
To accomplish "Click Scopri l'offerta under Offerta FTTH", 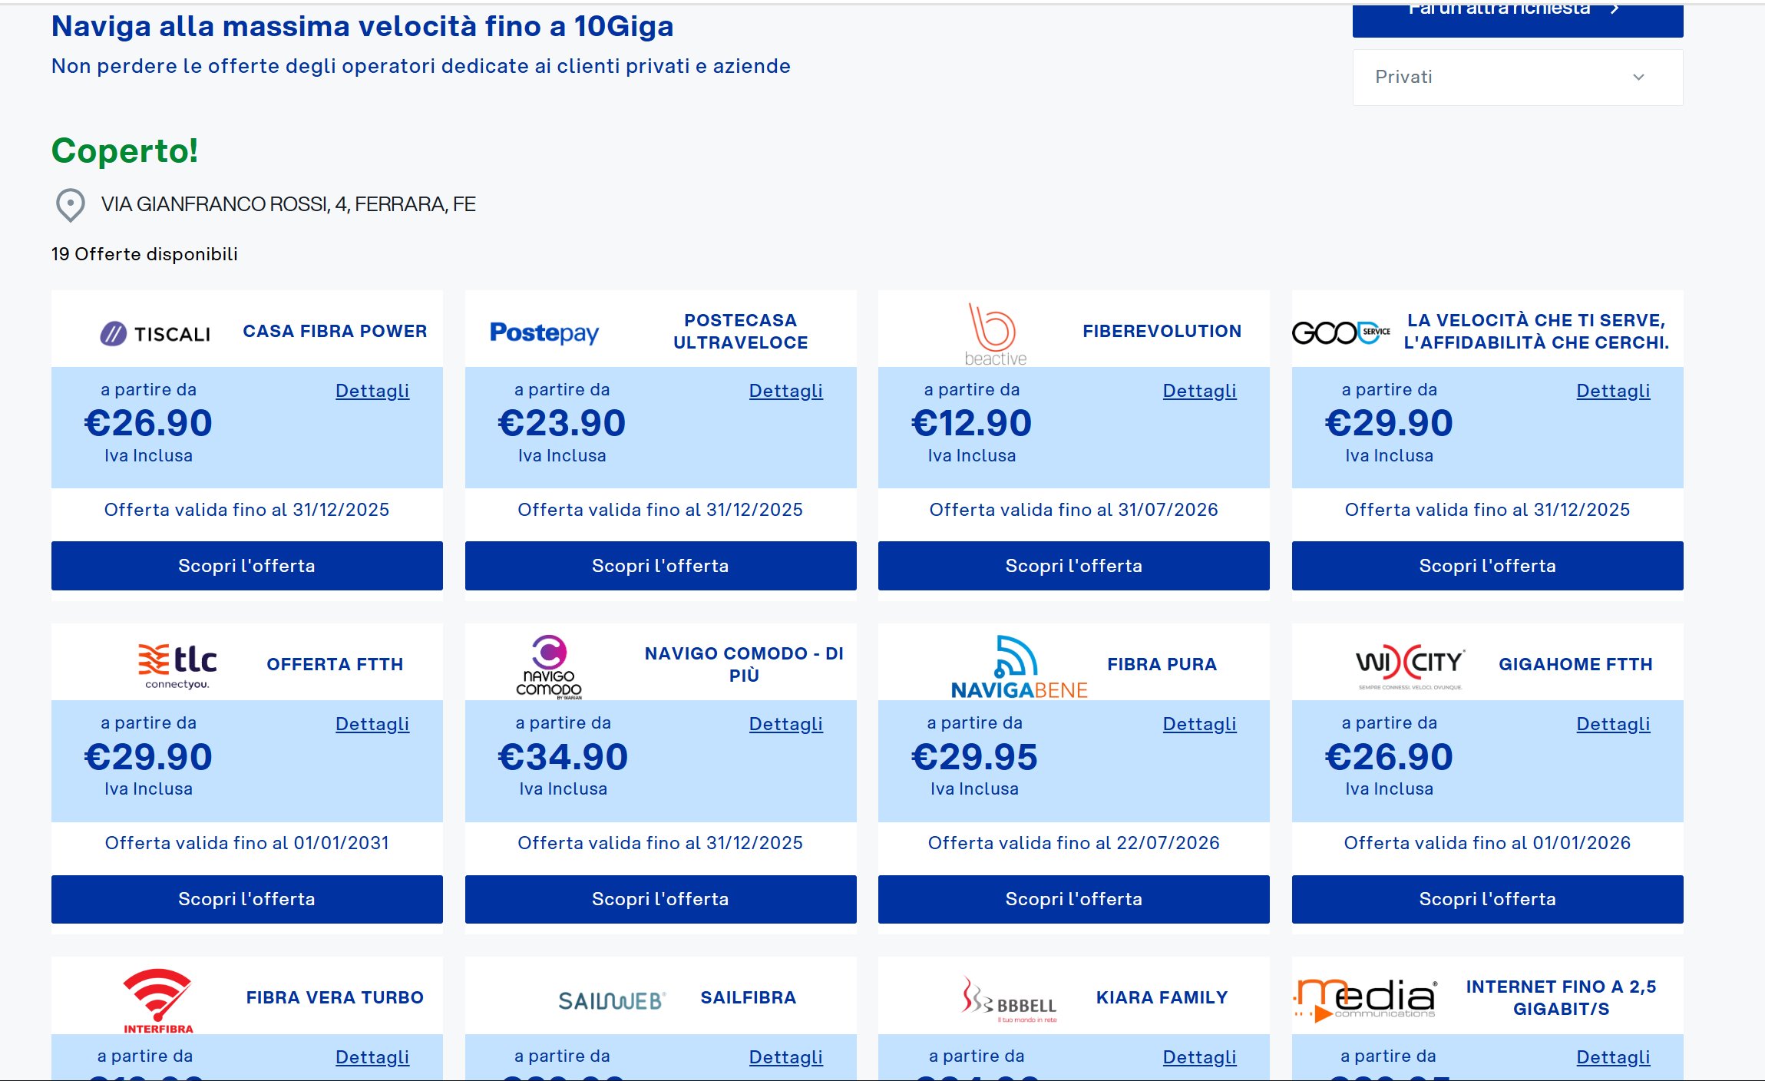I will click(x=246, y=899).
